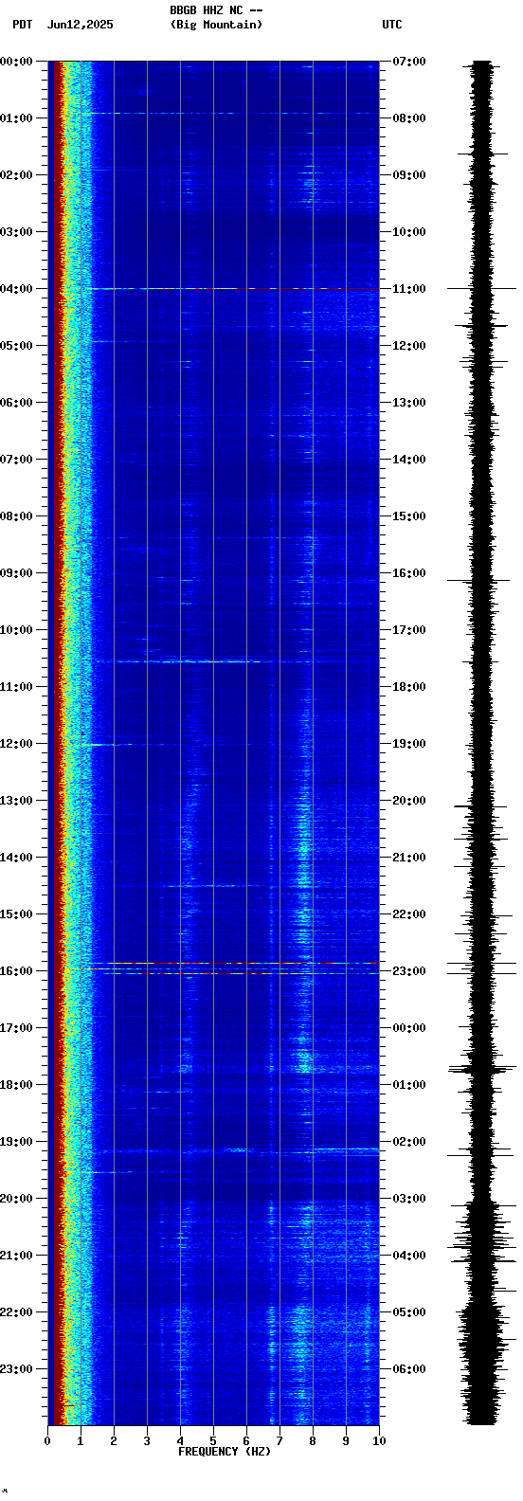Click the 18:00 UTC time label
This screenshot has height=1501, width=523.
(408, 687)
